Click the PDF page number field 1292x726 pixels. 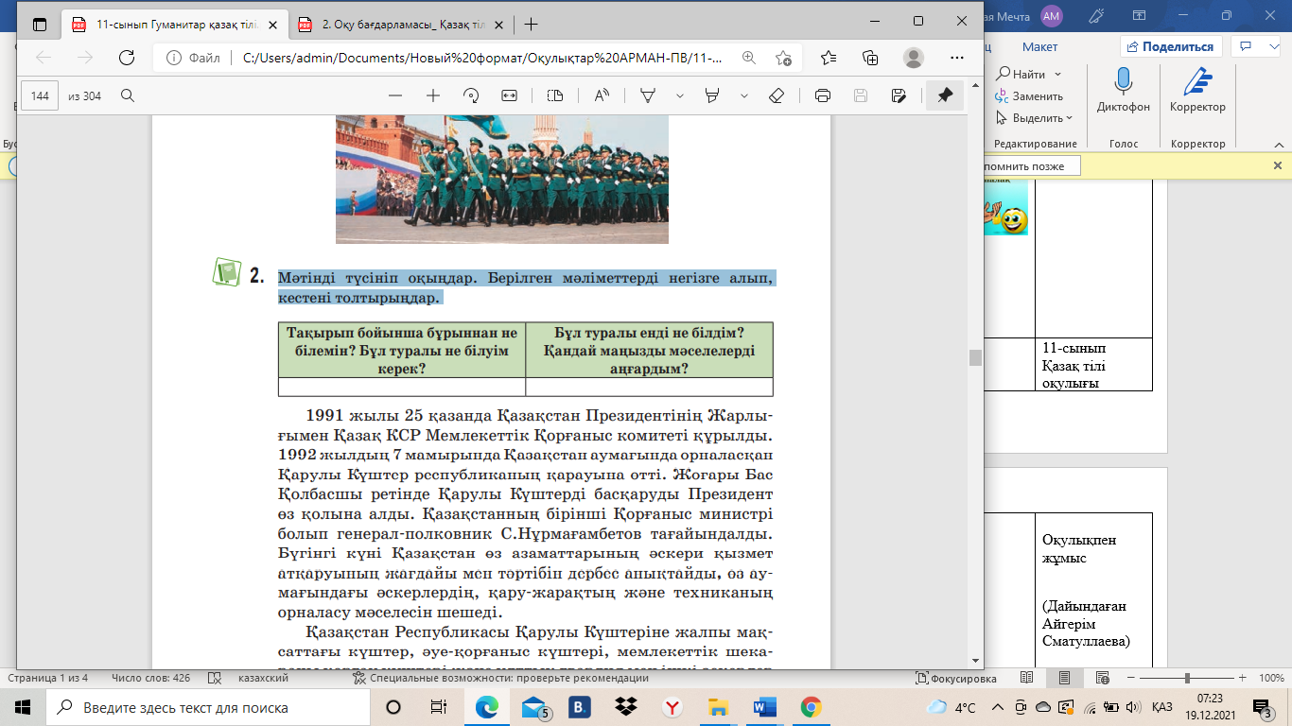point(40,95)
